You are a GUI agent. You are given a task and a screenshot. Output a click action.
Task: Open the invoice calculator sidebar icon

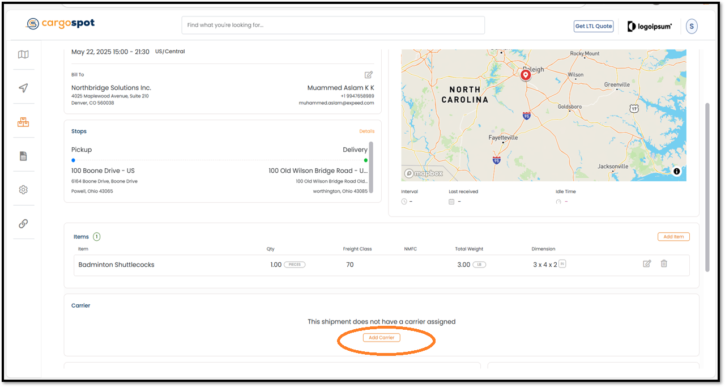click(x=23, y=156)
